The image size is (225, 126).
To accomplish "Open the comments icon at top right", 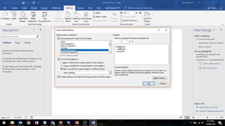I will point(221,8).
